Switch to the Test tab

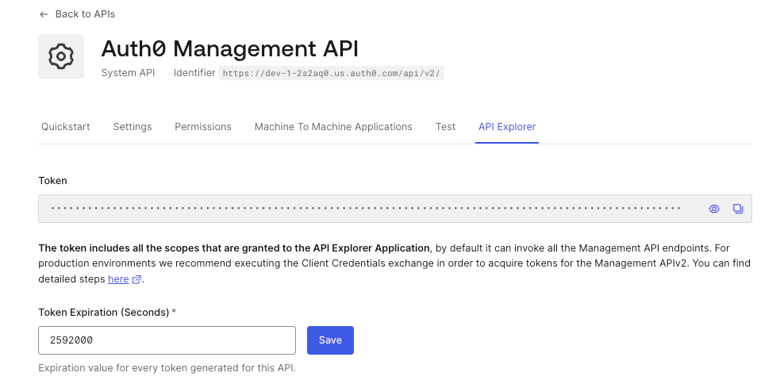445,127
